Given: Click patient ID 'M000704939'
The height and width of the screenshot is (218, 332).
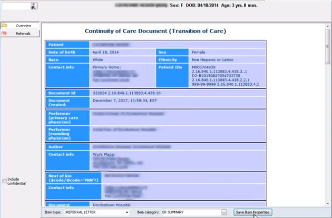Looking at the screenshot, I should pos(204,67).
